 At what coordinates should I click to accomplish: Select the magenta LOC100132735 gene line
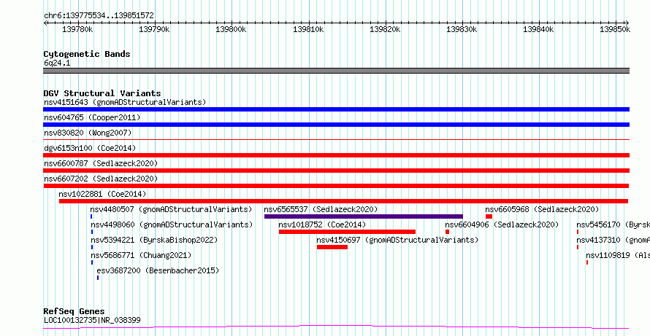coord(336,327)
